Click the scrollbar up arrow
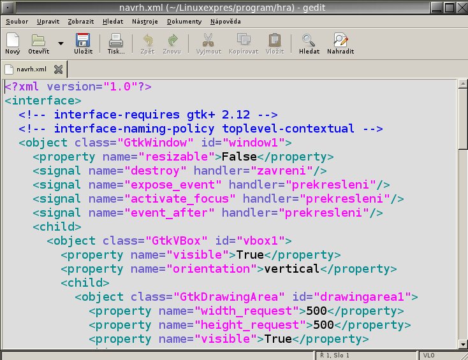Viewport: 468px width, 360px height. pos(463,84)
